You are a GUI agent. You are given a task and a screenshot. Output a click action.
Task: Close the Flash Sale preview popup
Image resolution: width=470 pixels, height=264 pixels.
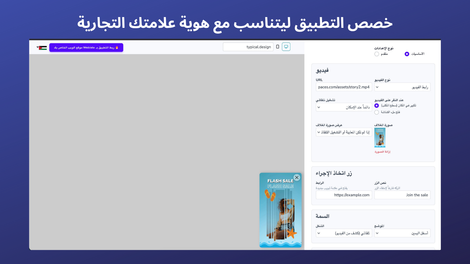coord(297,177)
